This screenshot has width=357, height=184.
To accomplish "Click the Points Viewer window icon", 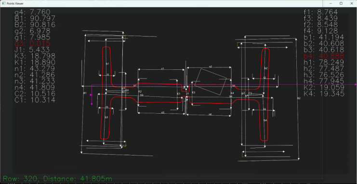I will 3,3.
